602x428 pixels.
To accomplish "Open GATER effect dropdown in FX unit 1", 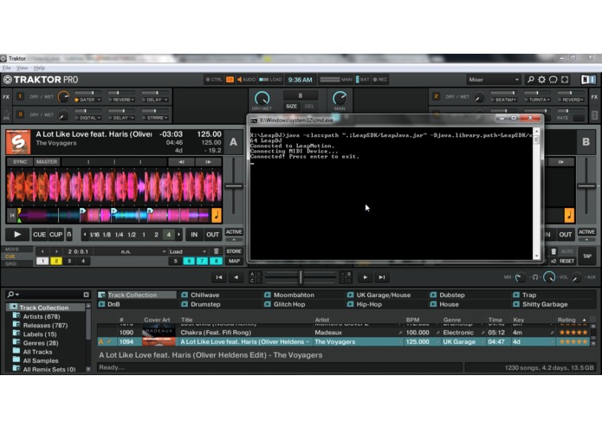I will point(87,100).
